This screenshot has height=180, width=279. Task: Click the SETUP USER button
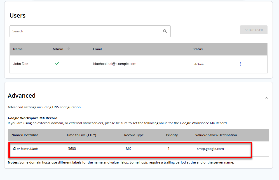click(x=254, y=30)
